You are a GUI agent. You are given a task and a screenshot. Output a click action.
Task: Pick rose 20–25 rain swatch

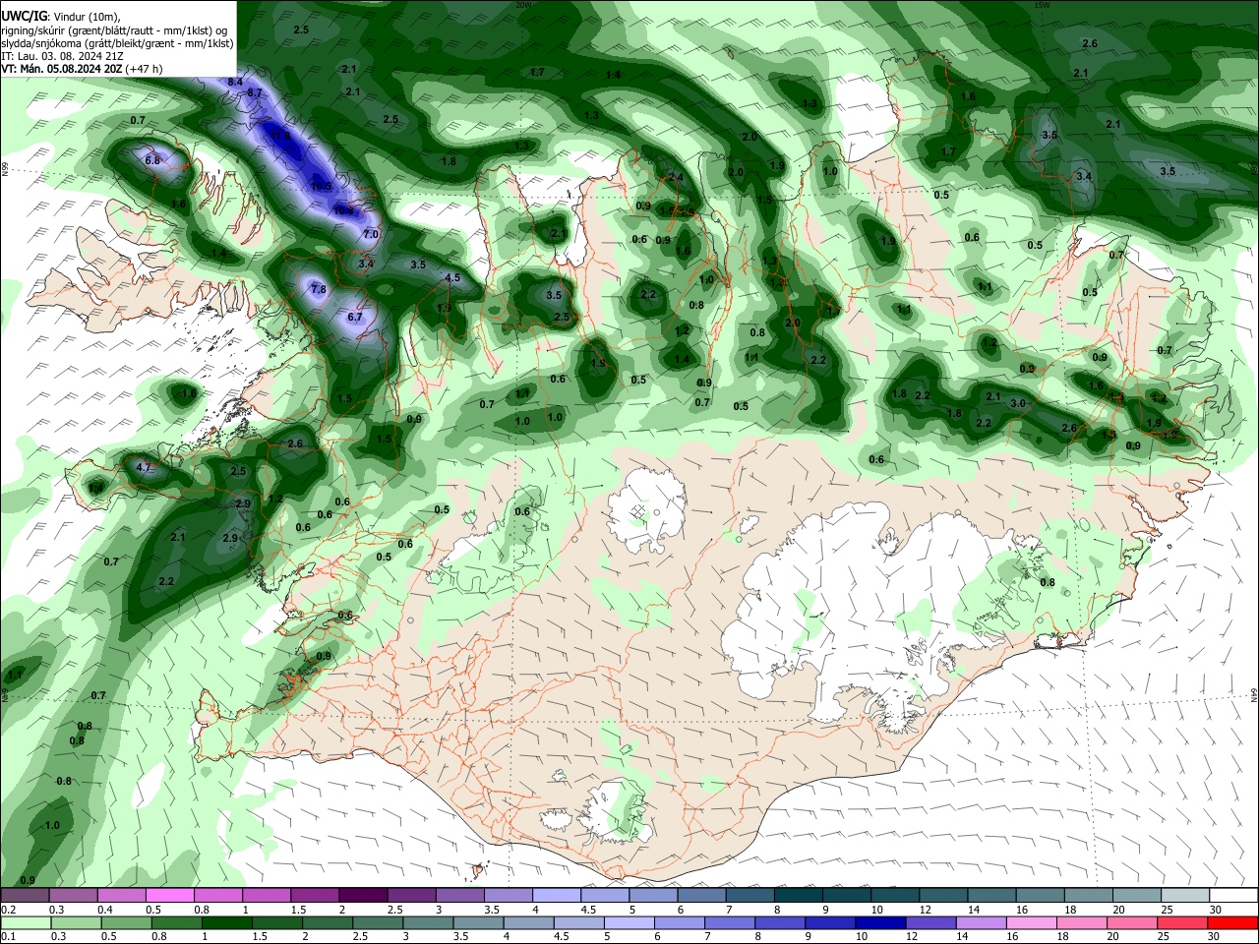[1132, 922]
